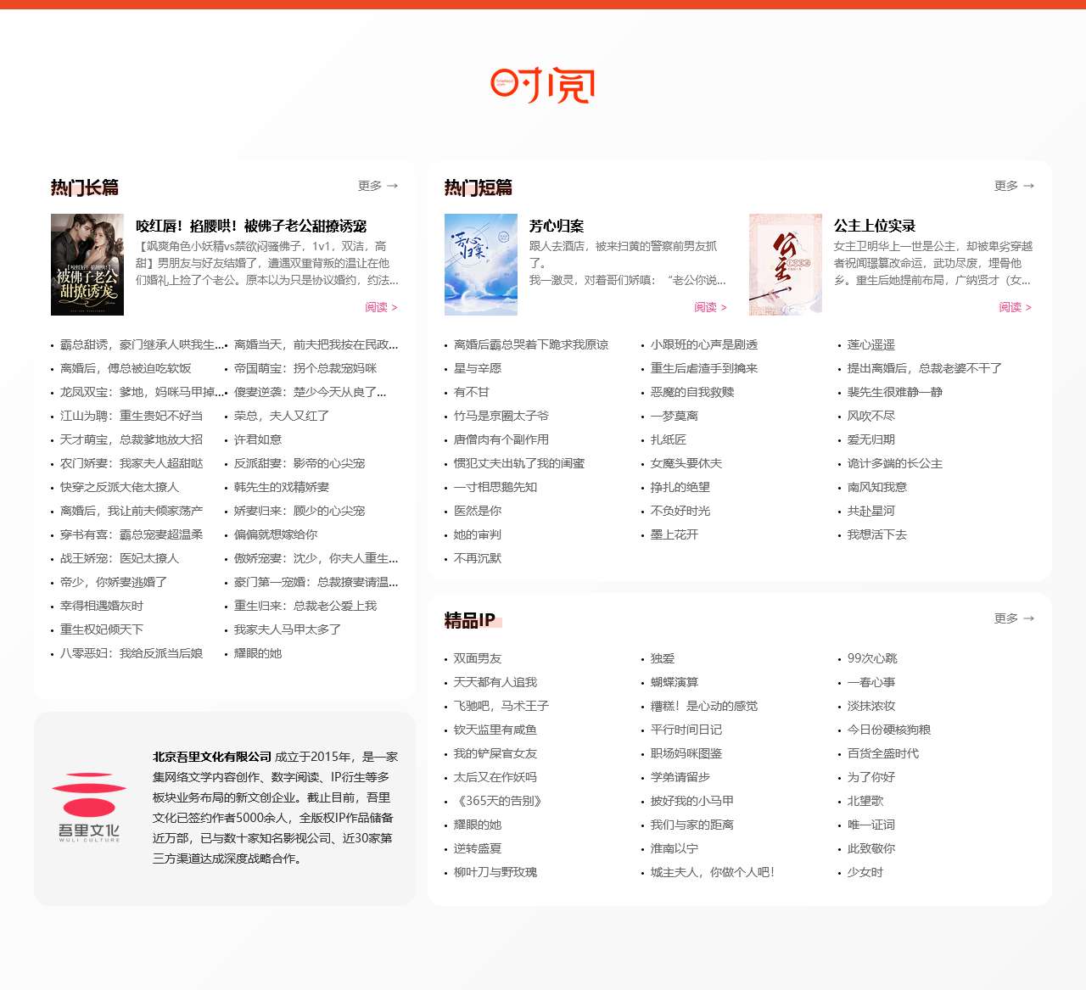Click the cover image of 芳心归案
The width and height of the screenshot is (1086, 990).
[x=480, y=264]
